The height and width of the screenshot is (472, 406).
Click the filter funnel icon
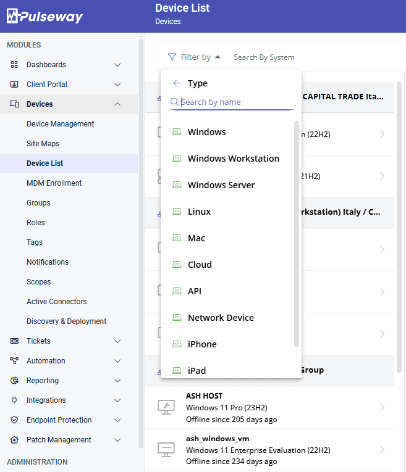click(x=172, y=57)
